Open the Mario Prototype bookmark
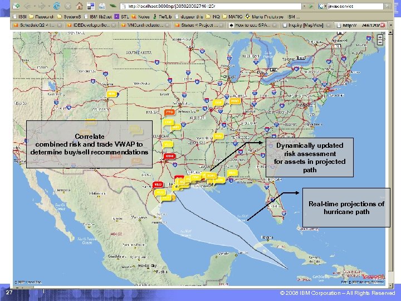 (x=265, y=17)
